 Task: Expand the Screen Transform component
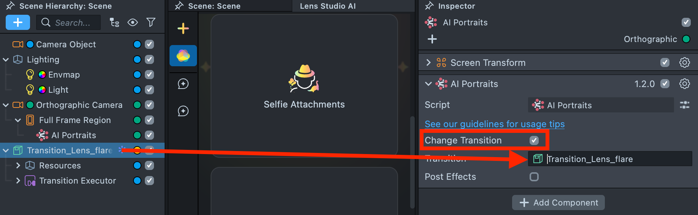[x=428, y=62]
